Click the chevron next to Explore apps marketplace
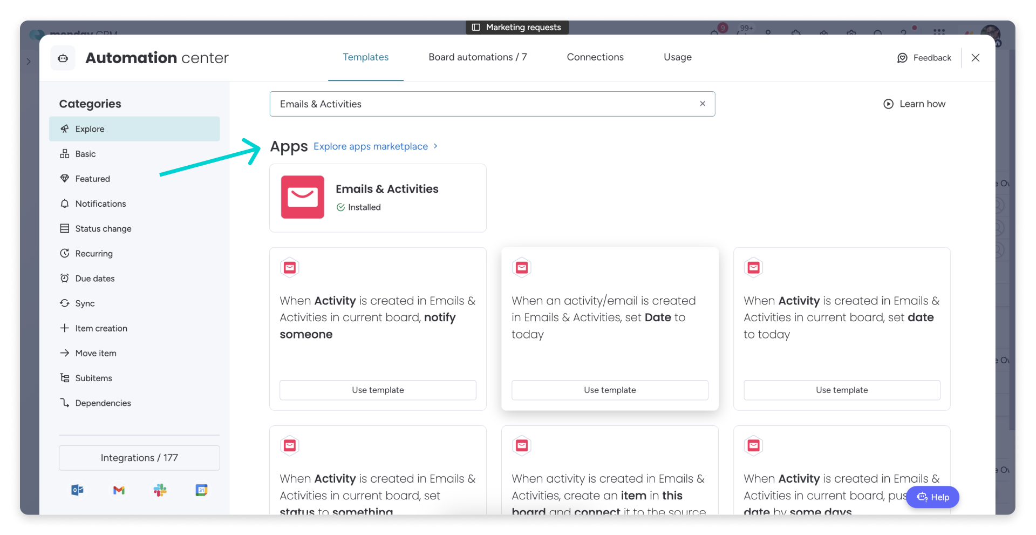This screenshot has width=1036, height=535. 435,146
